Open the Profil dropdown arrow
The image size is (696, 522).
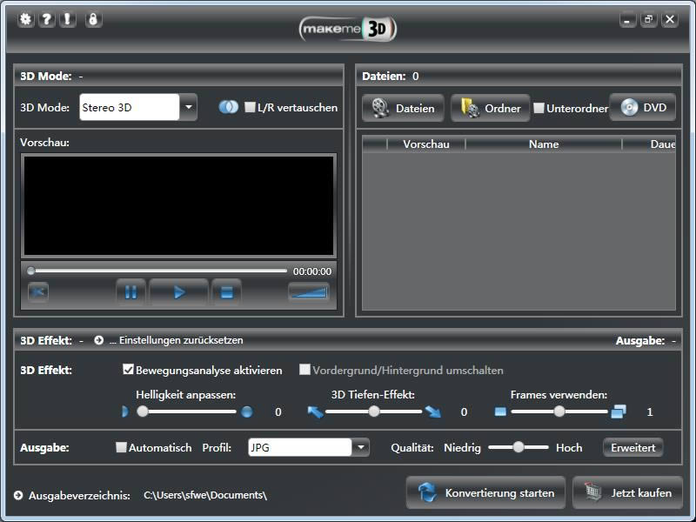click(361, 447)
